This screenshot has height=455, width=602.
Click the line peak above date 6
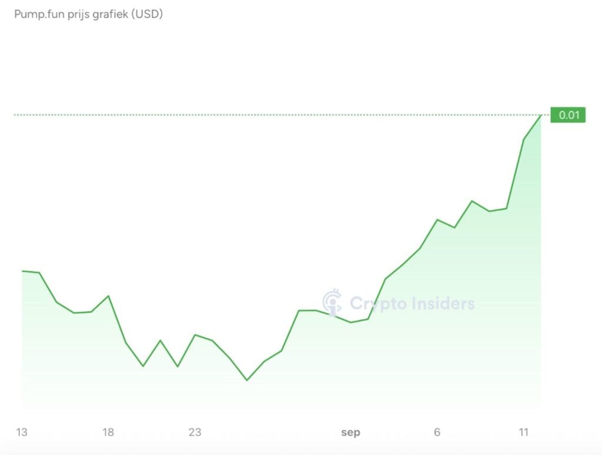[x=437, y=220]
